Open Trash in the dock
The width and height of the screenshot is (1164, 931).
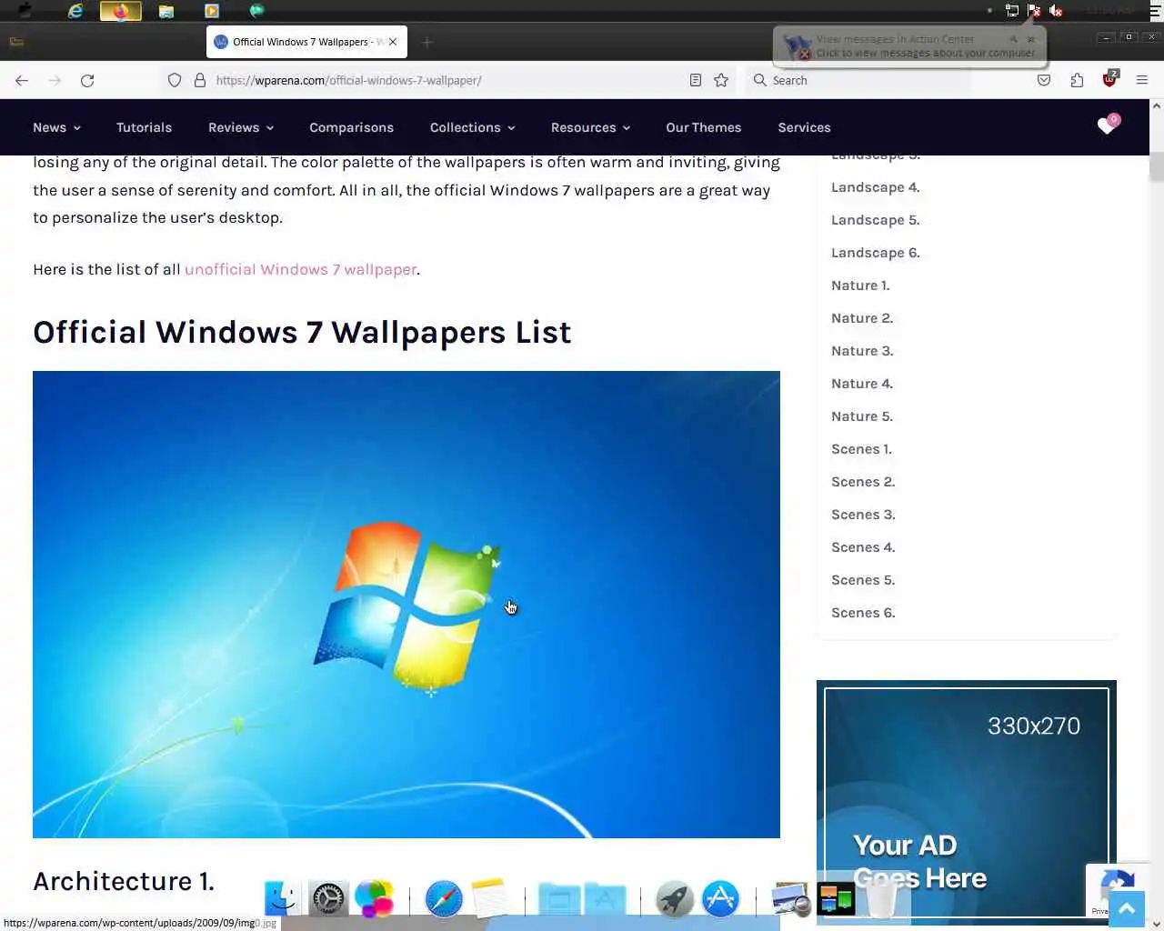click(x=881, y=898)
